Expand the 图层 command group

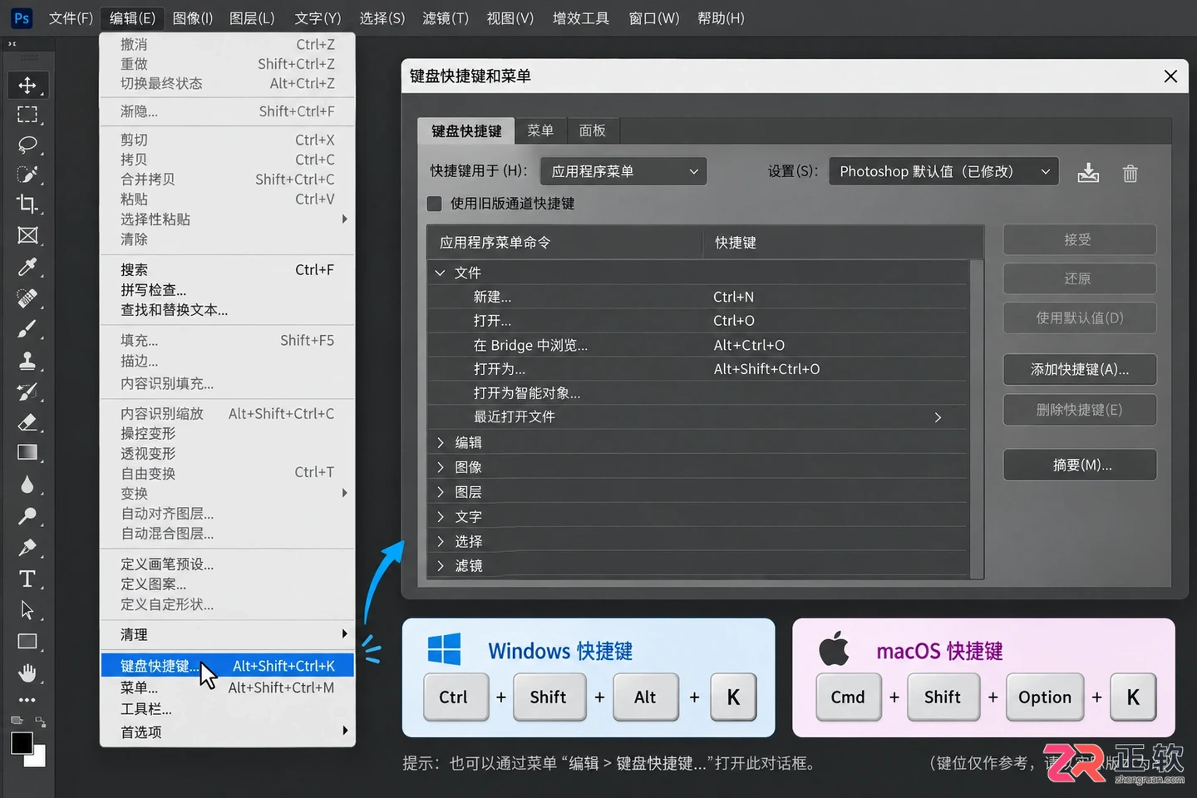pos(441,492)
